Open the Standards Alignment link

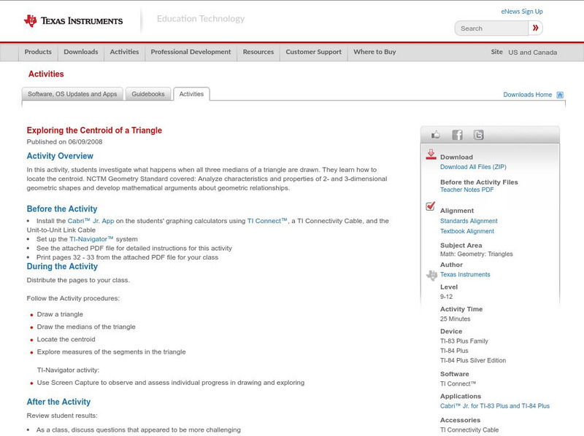click(469, 221)
